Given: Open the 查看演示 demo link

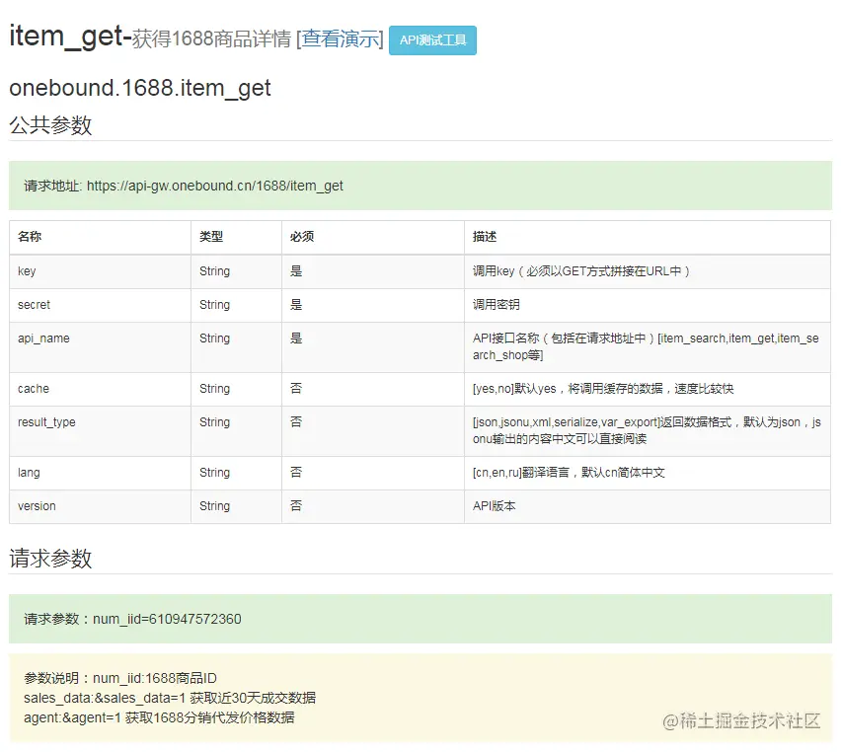Looking at the screenshot, I should pyautogui.click(x=340, y=38).
